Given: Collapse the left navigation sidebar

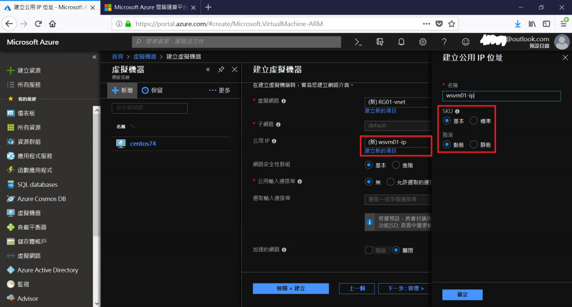Looking at the screenshot, I should (x=94, y=57).
